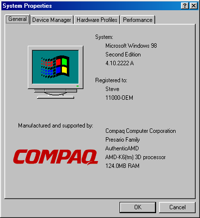Image resolution: width=200 pixels, height=218 pixels.
Task: Click the Compaq Computer Corporation text
Action: click(x=140, y=131)
